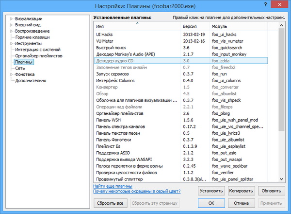The image size is (291, 214).
Task: Click the plugin list vertical scrollbar thumb
Action: click(x=281, y=80)
